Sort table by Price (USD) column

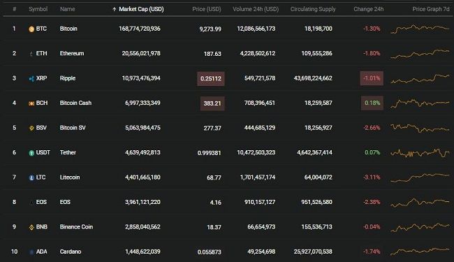pyautogui.click(x=207, y=9)
